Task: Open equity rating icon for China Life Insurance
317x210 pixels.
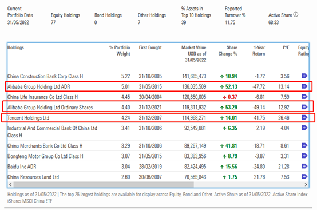Action: point(304,97)
